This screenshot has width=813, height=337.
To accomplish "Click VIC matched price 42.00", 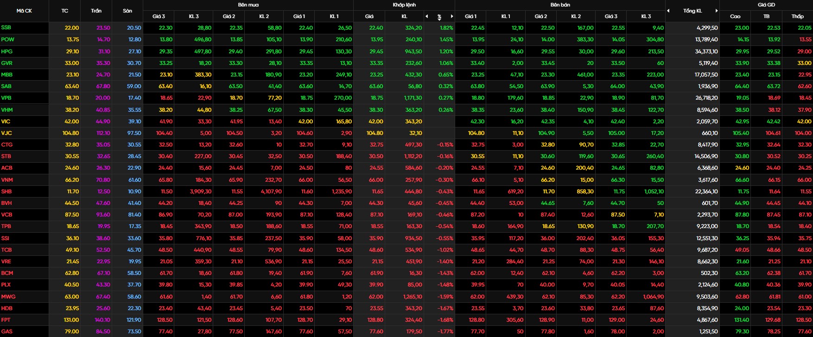I will tap(376, 121).
